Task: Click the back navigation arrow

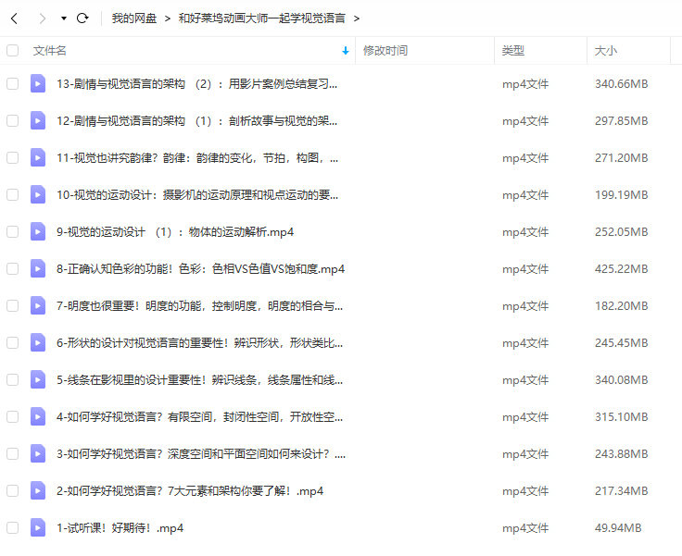Action: [x=14, y=18]
